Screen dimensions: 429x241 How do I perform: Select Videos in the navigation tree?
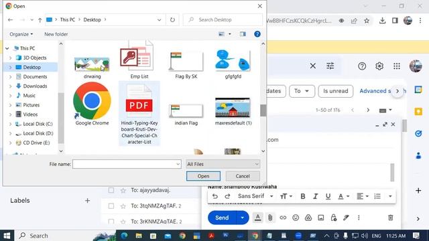tap(30, 114)
